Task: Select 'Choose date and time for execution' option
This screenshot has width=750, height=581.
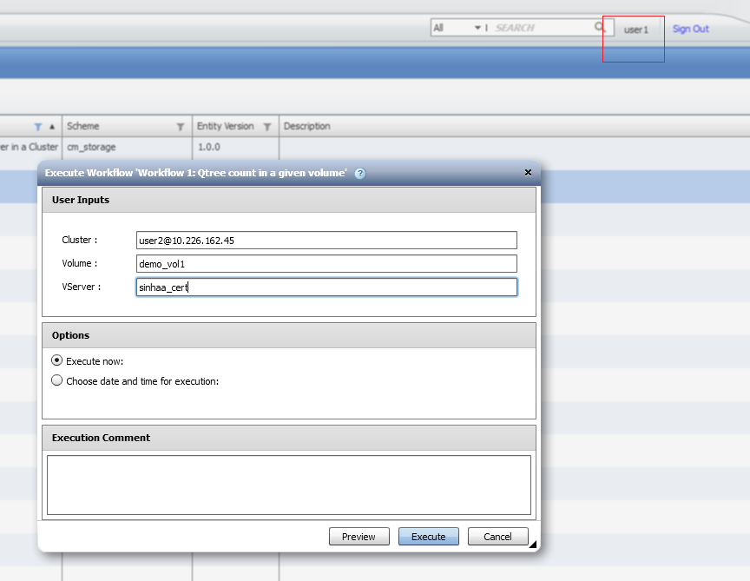Action: (57, 380)
